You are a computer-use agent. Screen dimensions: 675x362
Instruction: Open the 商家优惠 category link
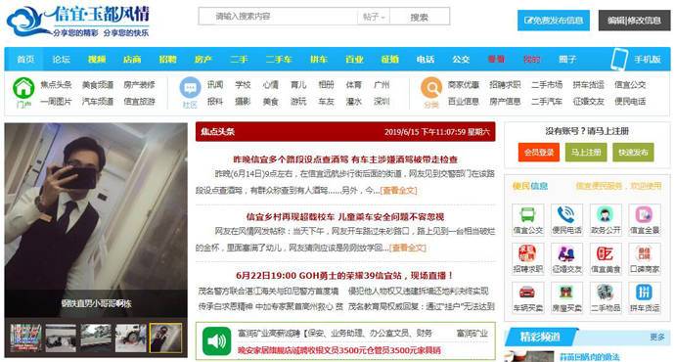click(464, 85)
